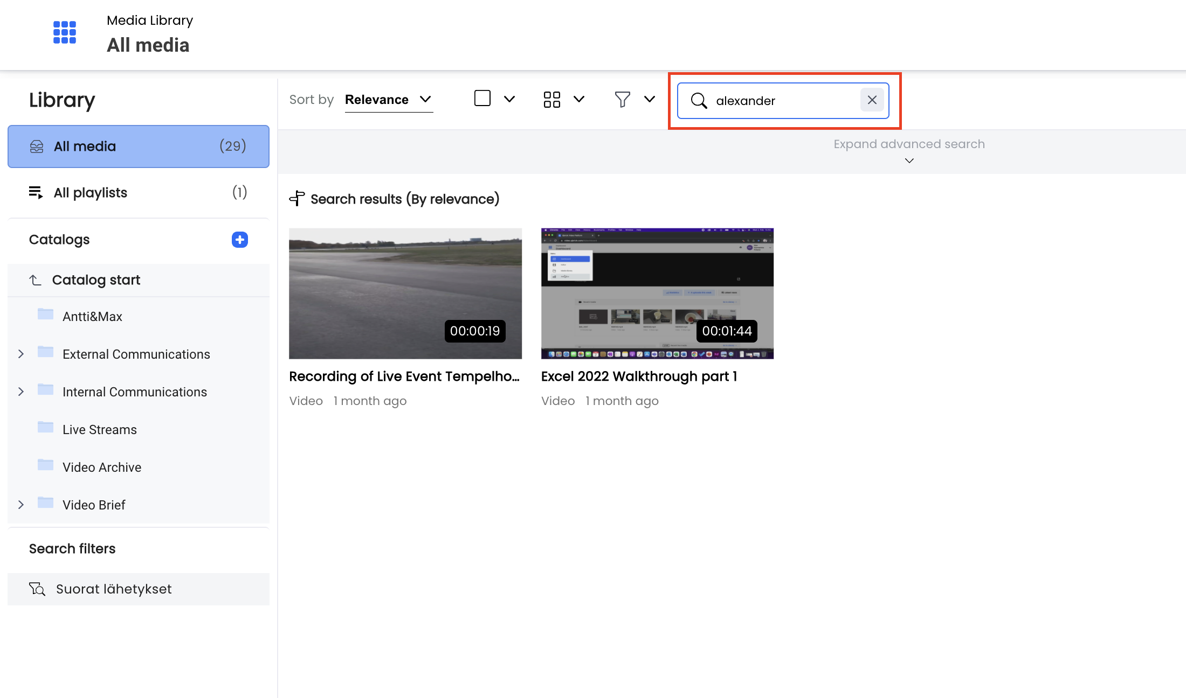This screenshot has width=1186, height=698.
Task: Open Excel 2022 Walkthrough part 1 title
Action: 639,376
